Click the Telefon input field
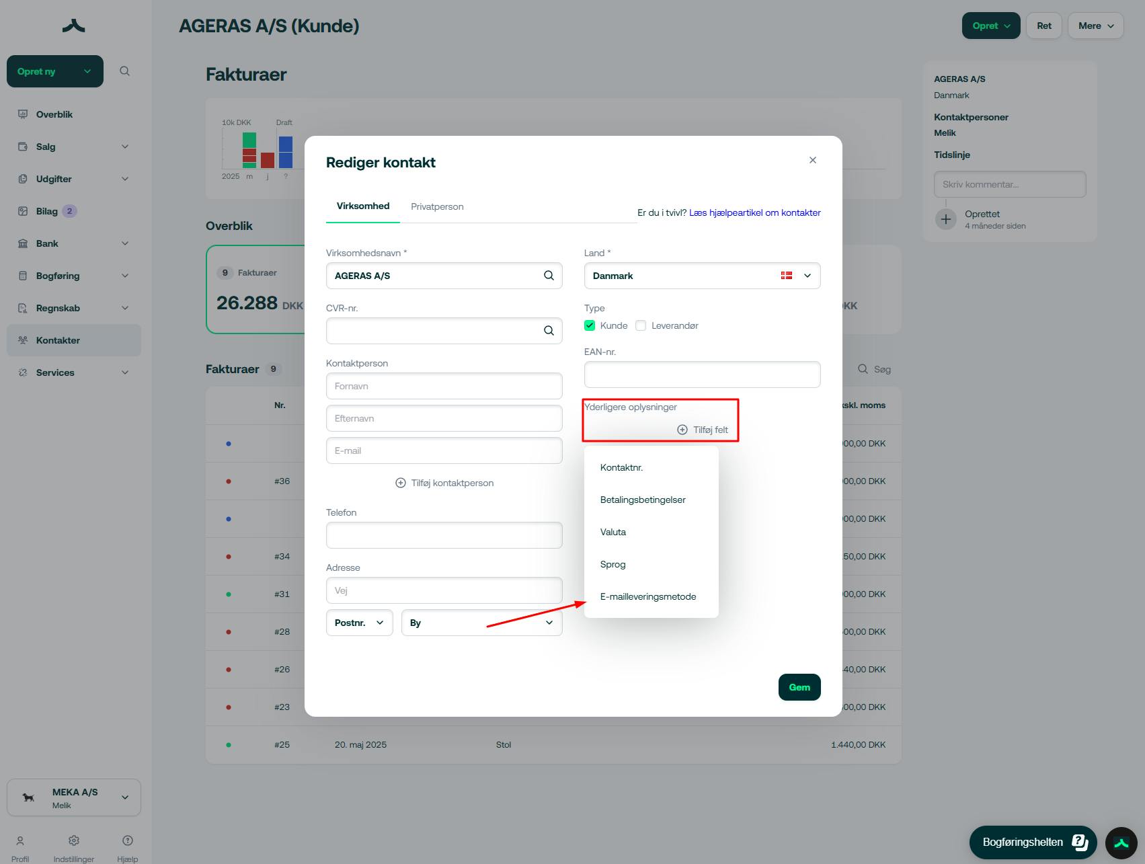 (444, 535)
